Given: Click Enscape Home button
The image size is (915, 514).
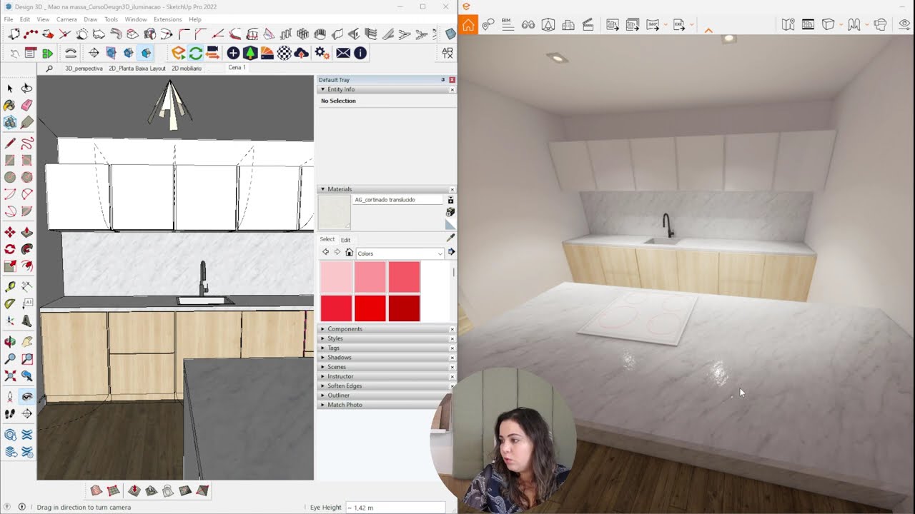Looking at the screenshot, I should click(x=468, y=25).
